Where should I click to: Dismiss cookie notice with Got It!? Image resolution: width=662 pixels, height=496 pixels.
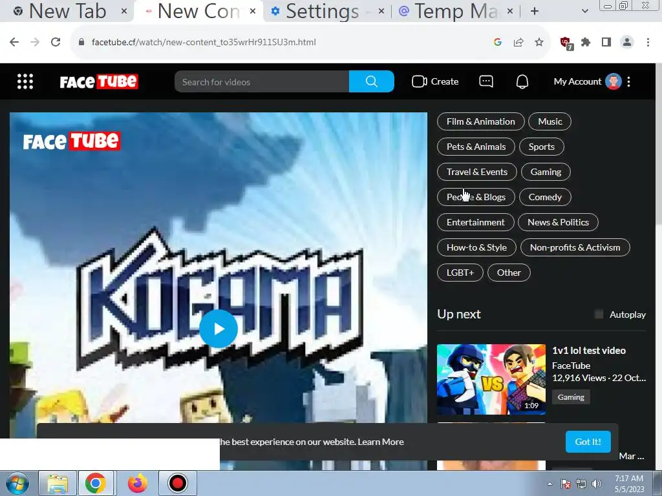[588, 442]
